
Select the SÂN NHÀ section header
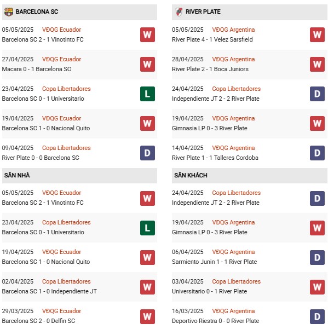pyautogui.click(x=79, y=175)
